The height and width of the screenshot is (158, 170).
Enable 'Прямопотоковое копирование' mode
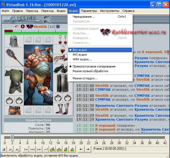pyautogui.click(x=100, y=66)
